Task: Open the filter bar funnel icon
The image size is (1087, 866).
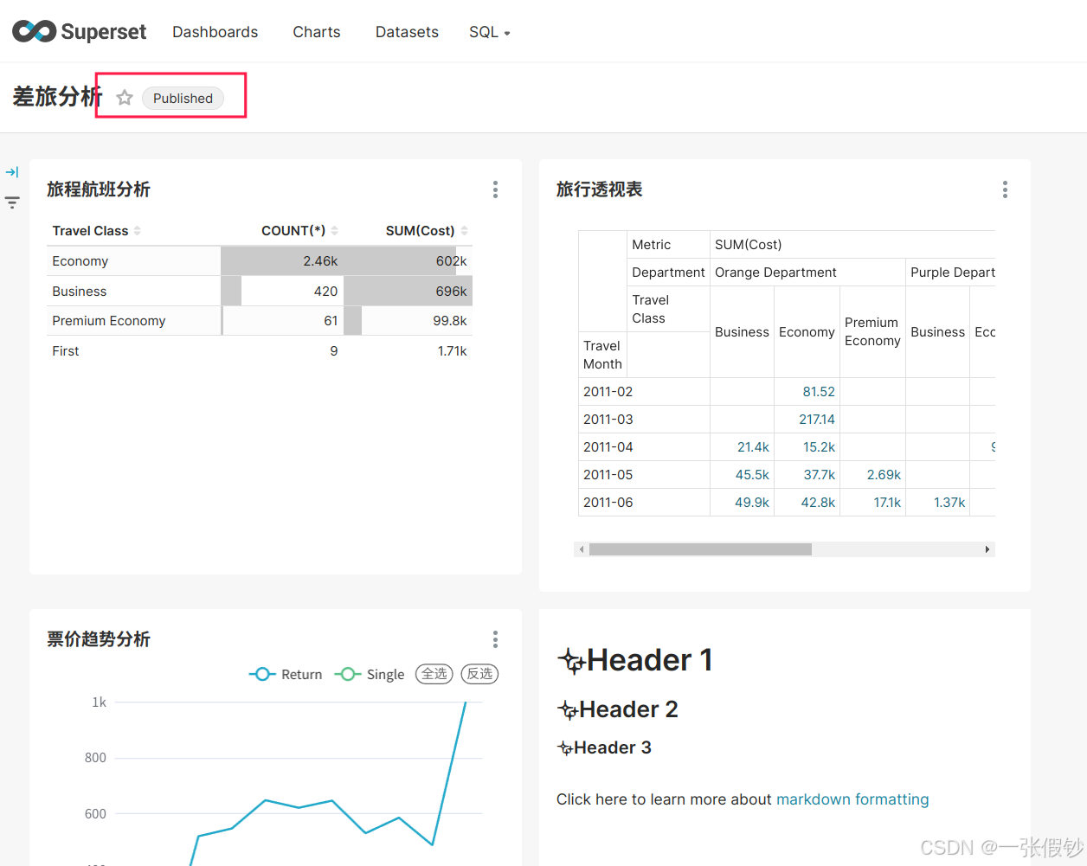Action: [x=12, y=202]
